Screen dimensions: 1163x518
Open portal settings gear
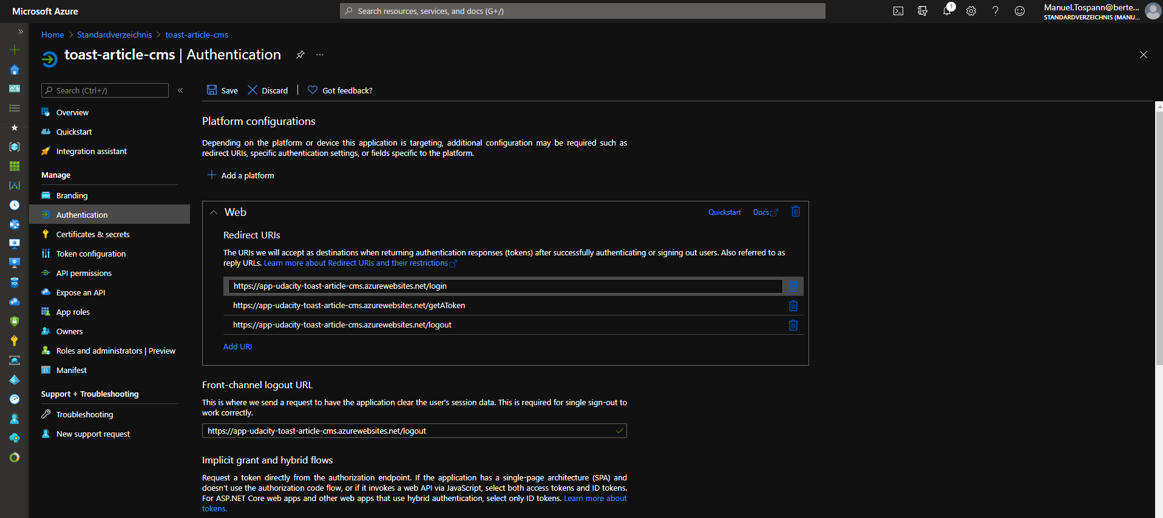971,11
